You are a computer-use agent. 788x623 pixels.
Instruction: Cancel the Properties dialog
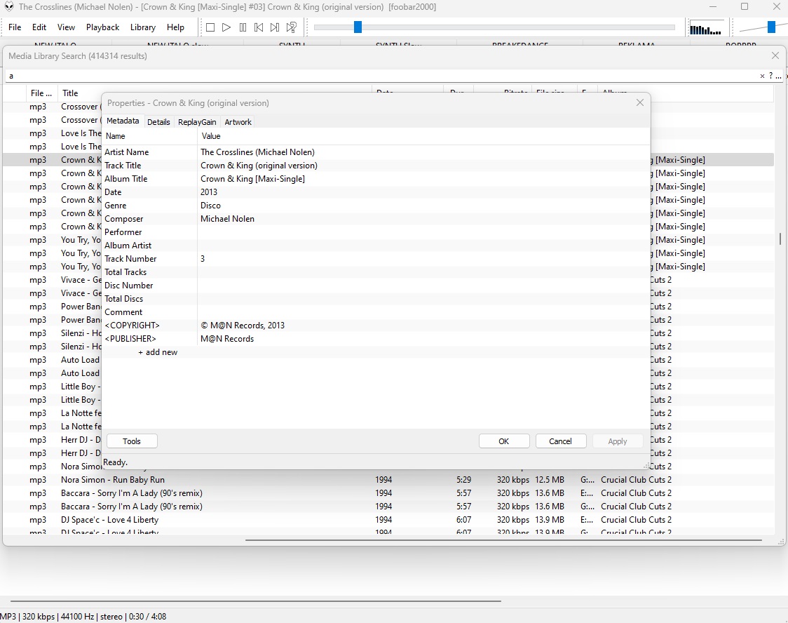[560, 441]
